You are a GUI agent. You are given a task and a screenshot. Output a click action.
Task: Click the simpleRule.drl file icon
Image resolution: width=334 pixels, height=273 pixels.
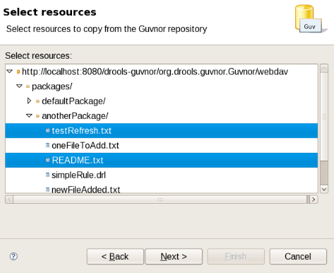pos(47,175)
